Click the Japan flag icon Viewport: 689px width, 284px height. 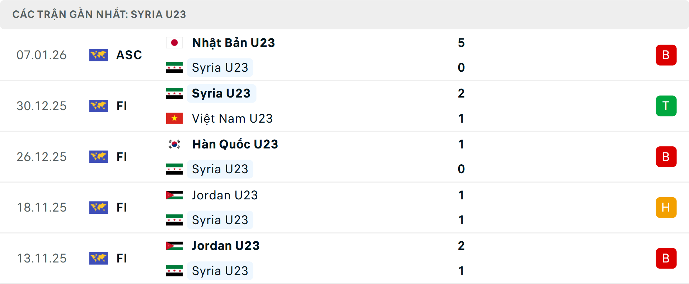tap(174, 43)
